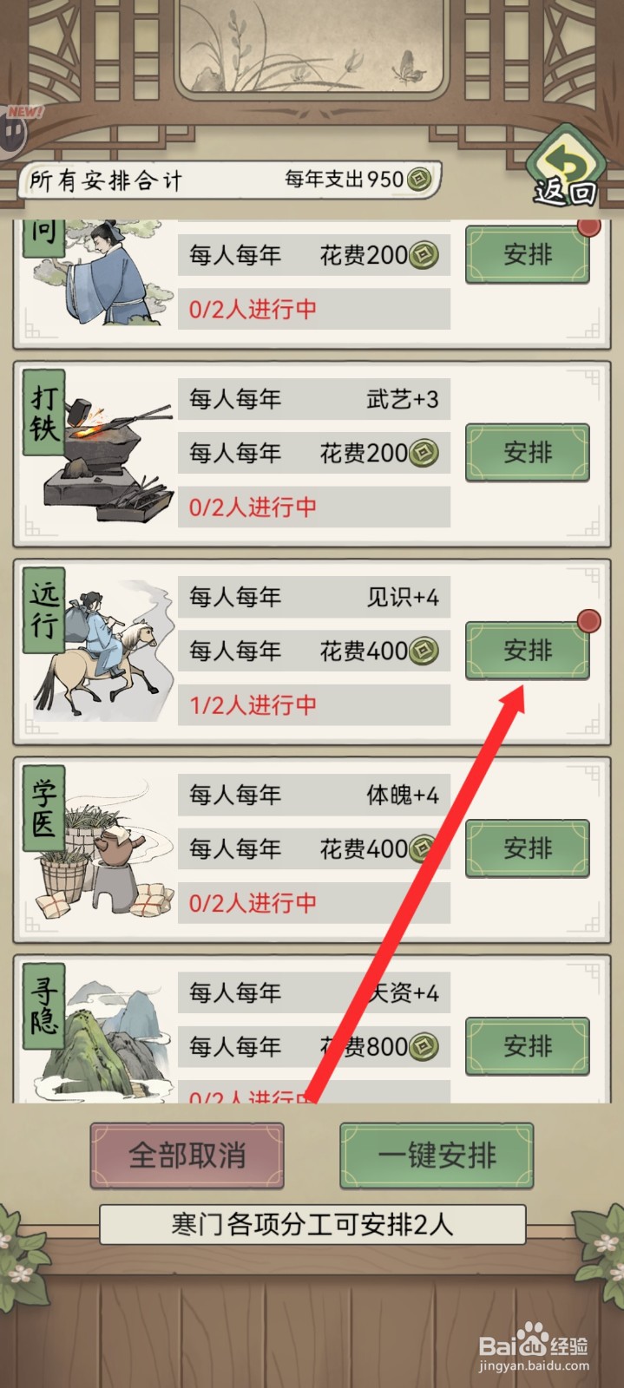Tap the coin icon beside 每年支出950
Image resolution: width=624 pixels, height=1388 pixels.
click(x=419, y=180)
